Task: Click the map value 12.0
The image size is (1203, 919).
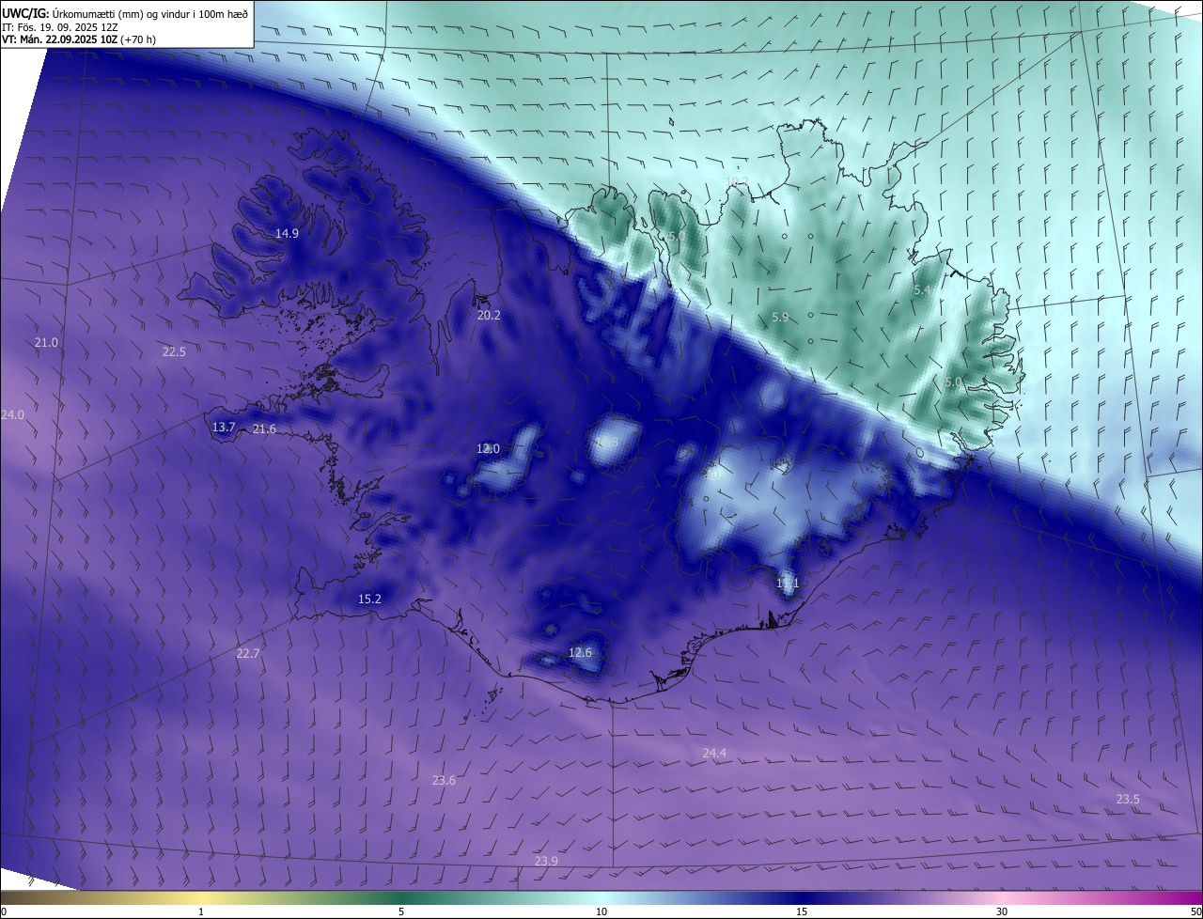Action: (488, 449)
